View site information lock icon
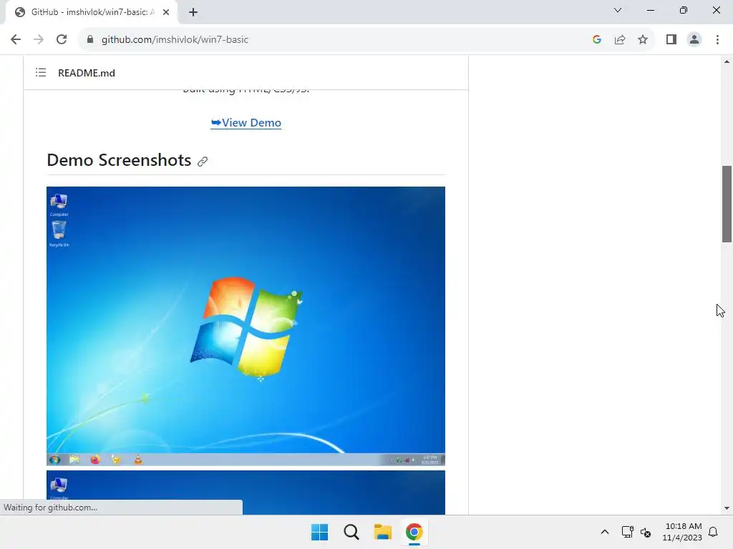The width and height of the screenshot is (733, 549). (90, 40)
